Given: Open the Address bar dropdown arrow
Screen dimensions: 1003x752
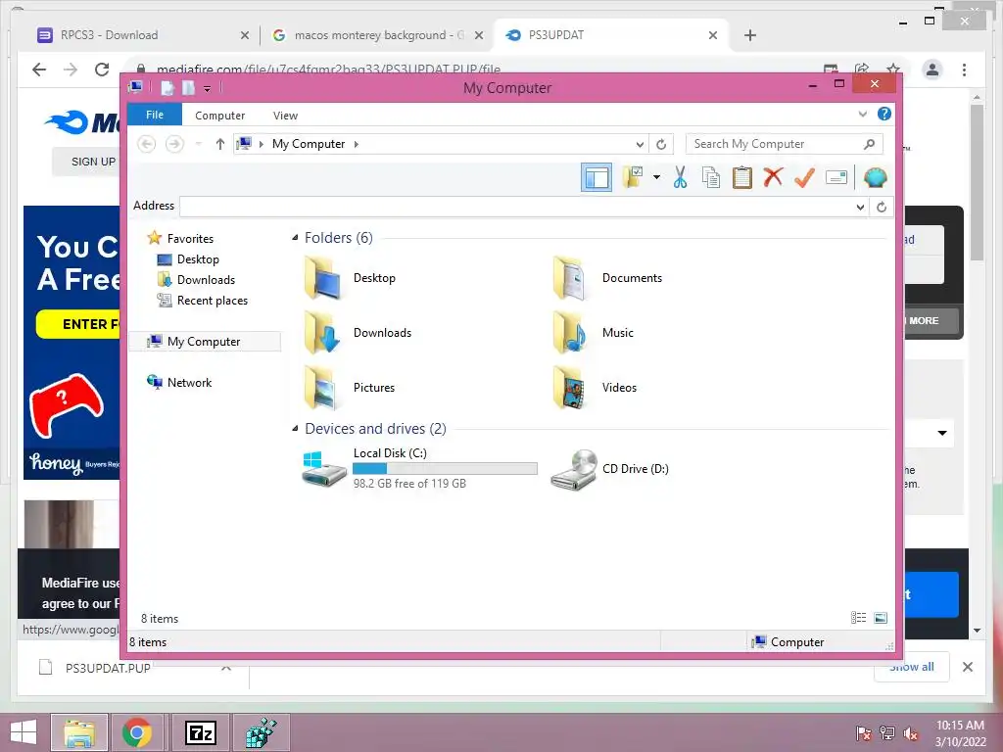Looking at the screenshot, I should [x=860, y=208].
